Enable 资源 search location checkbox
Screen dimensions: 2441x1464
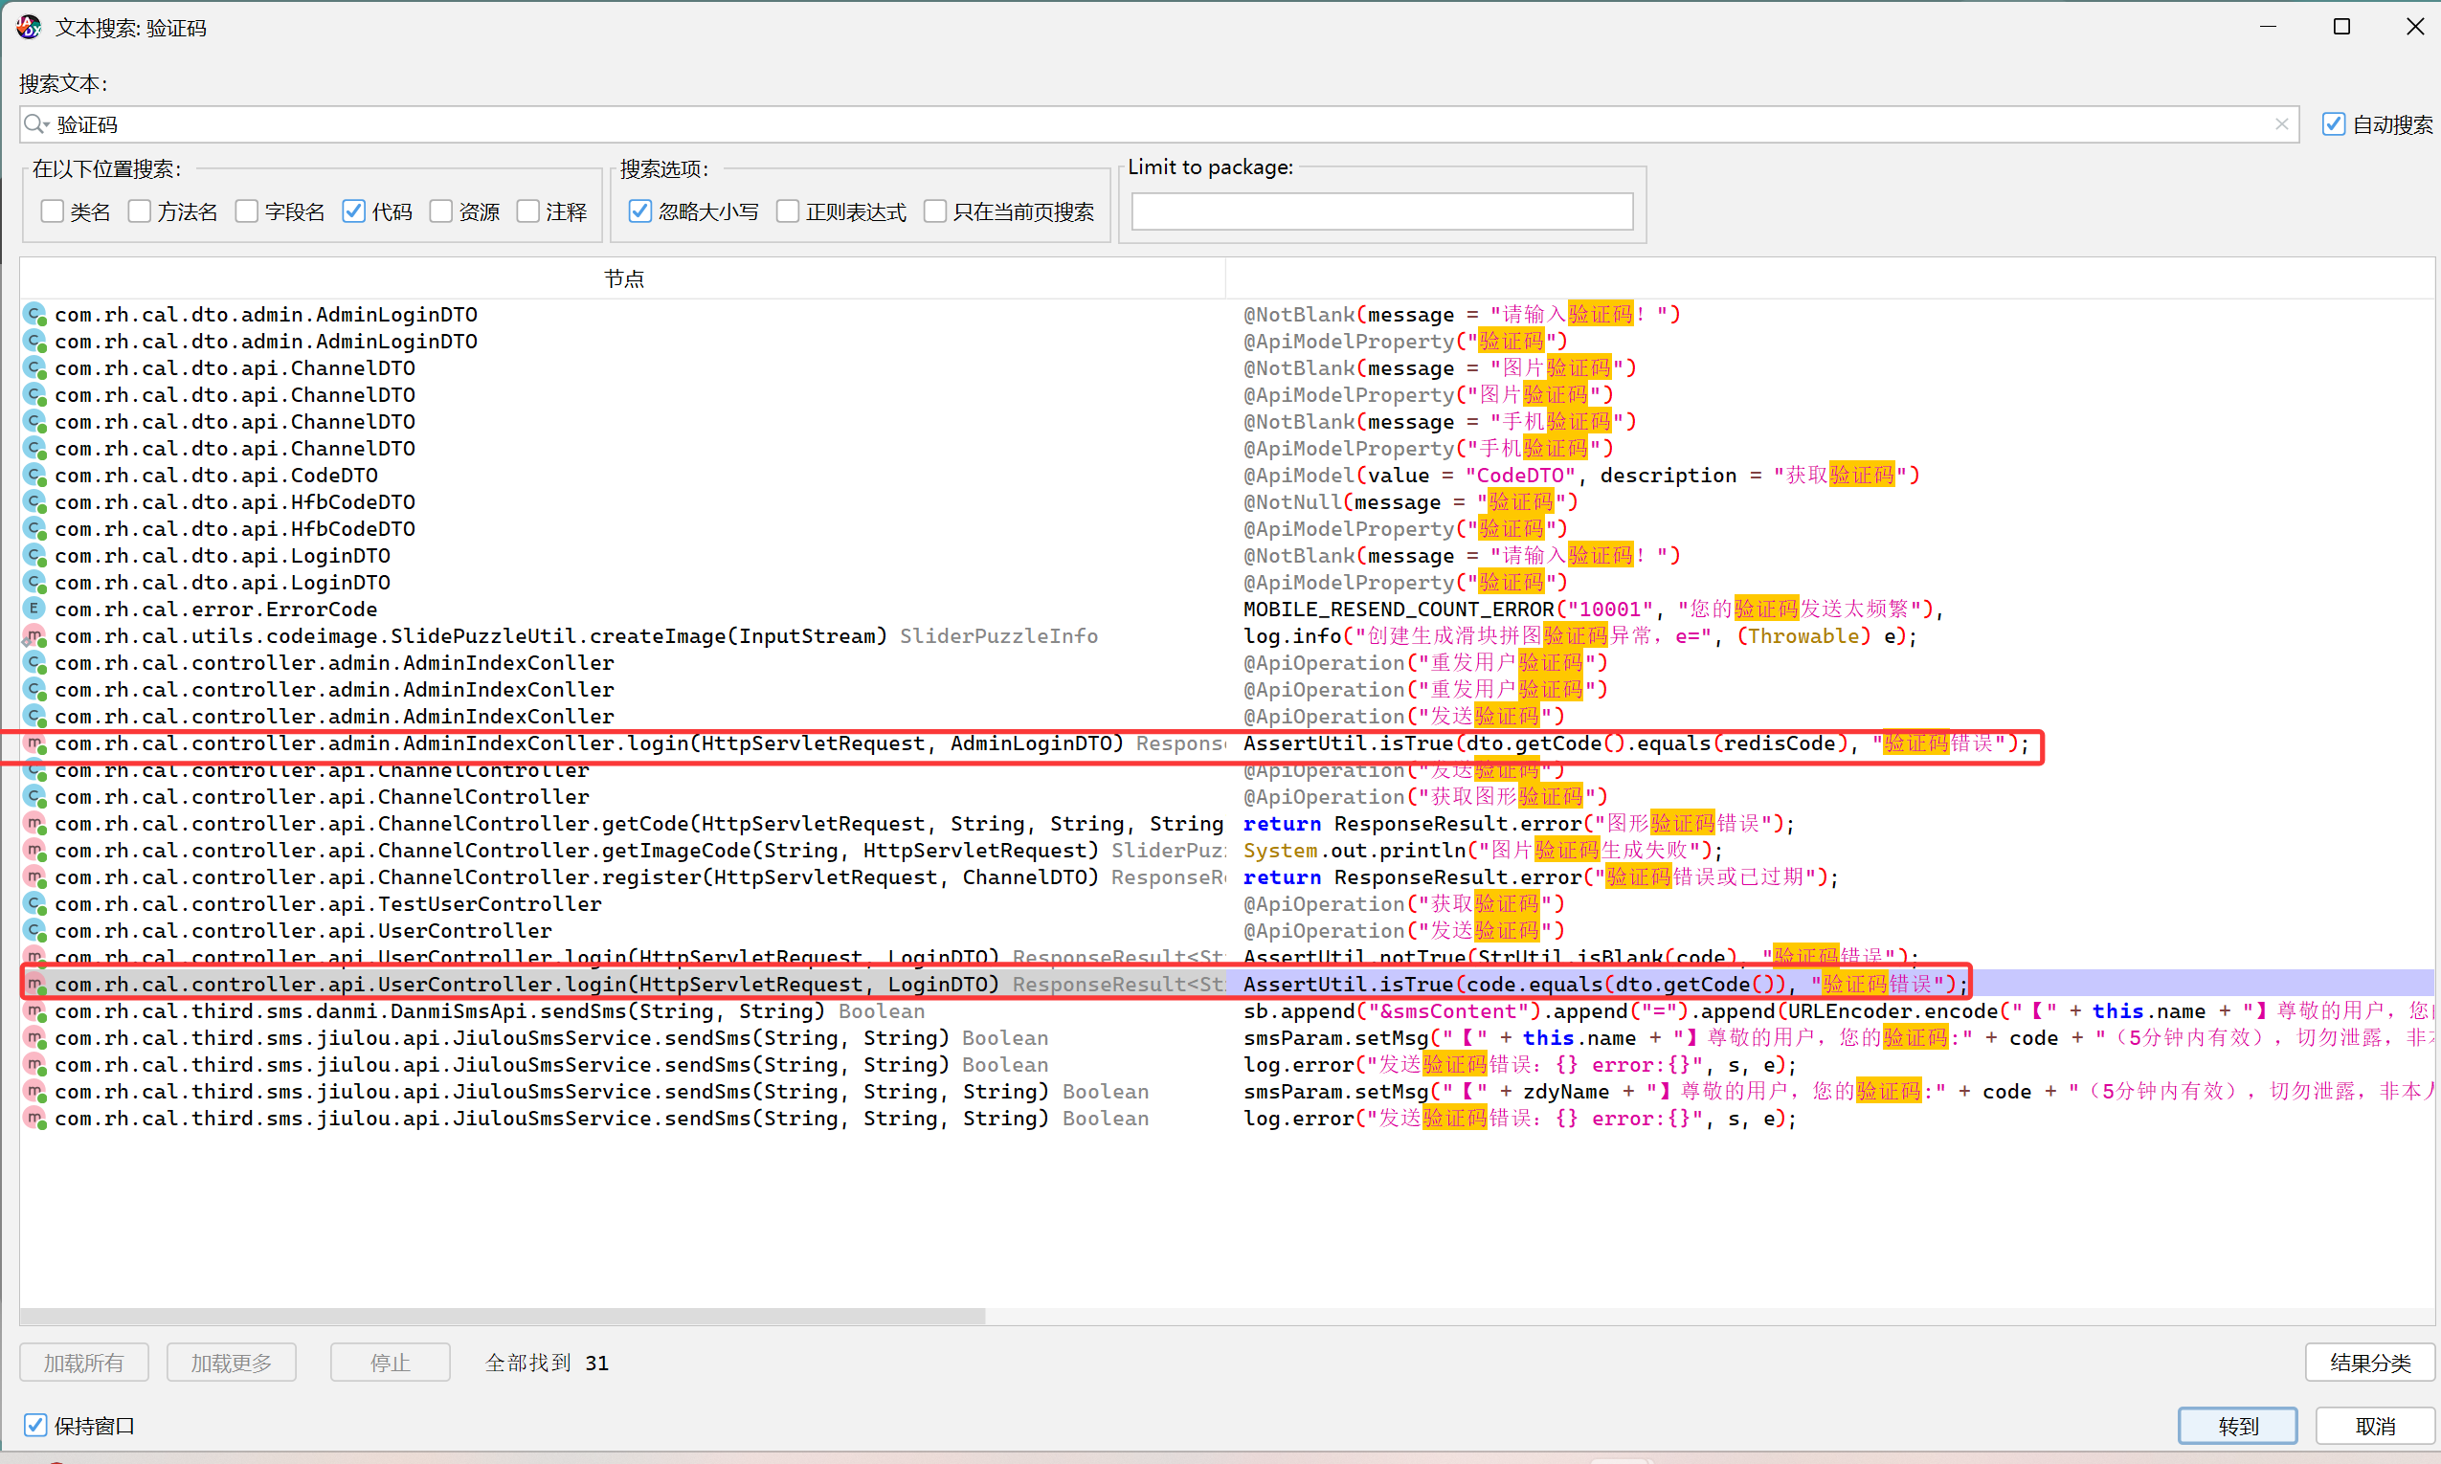tap(441, 211)
